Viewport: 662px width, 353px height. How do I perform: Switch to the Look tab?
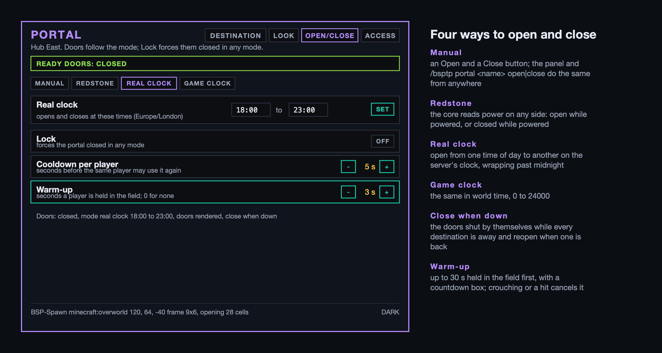click(284, 35)
